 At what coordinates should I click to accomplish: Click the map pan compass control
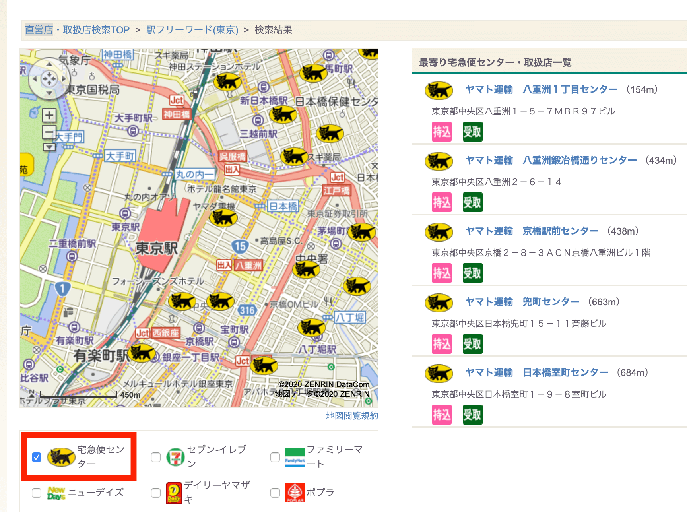(49, 79)
